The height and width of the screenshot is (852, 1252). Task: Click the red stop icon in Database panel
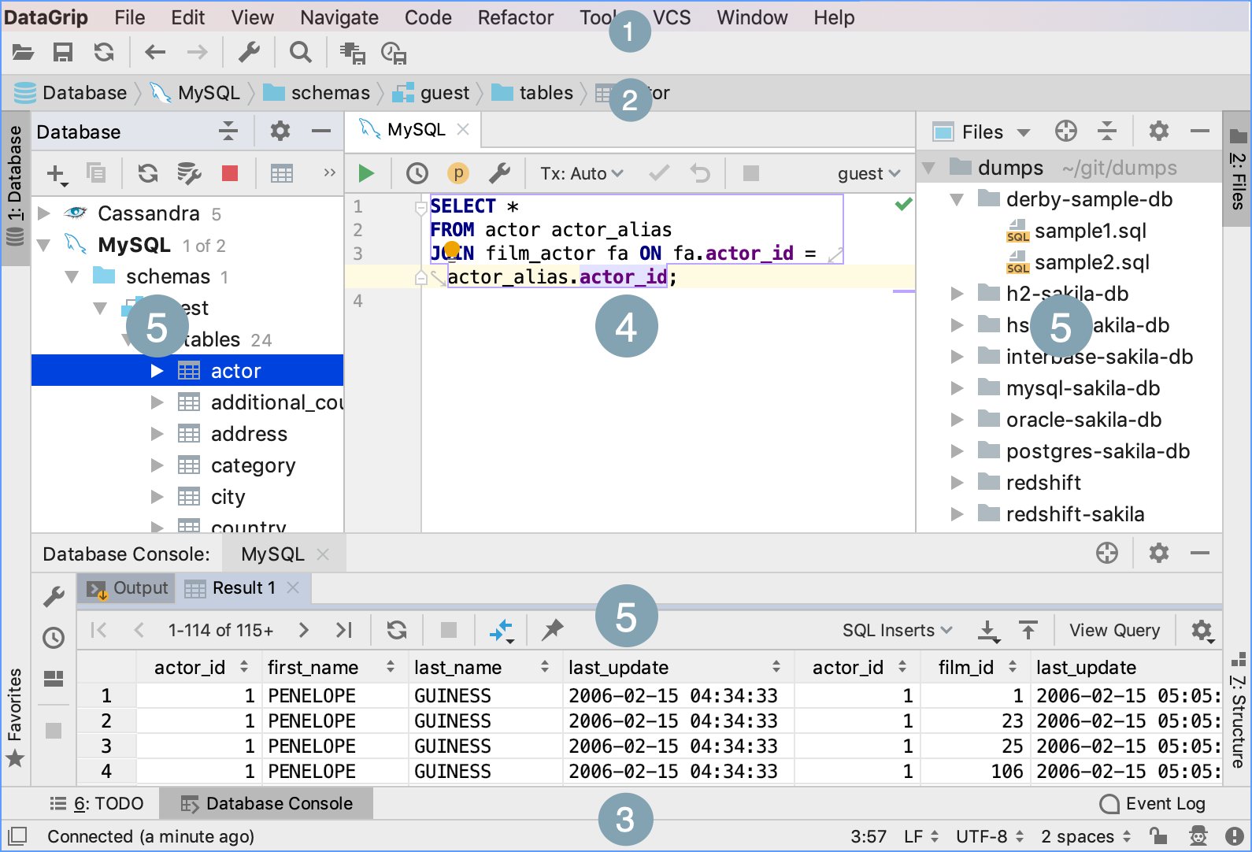230,173
